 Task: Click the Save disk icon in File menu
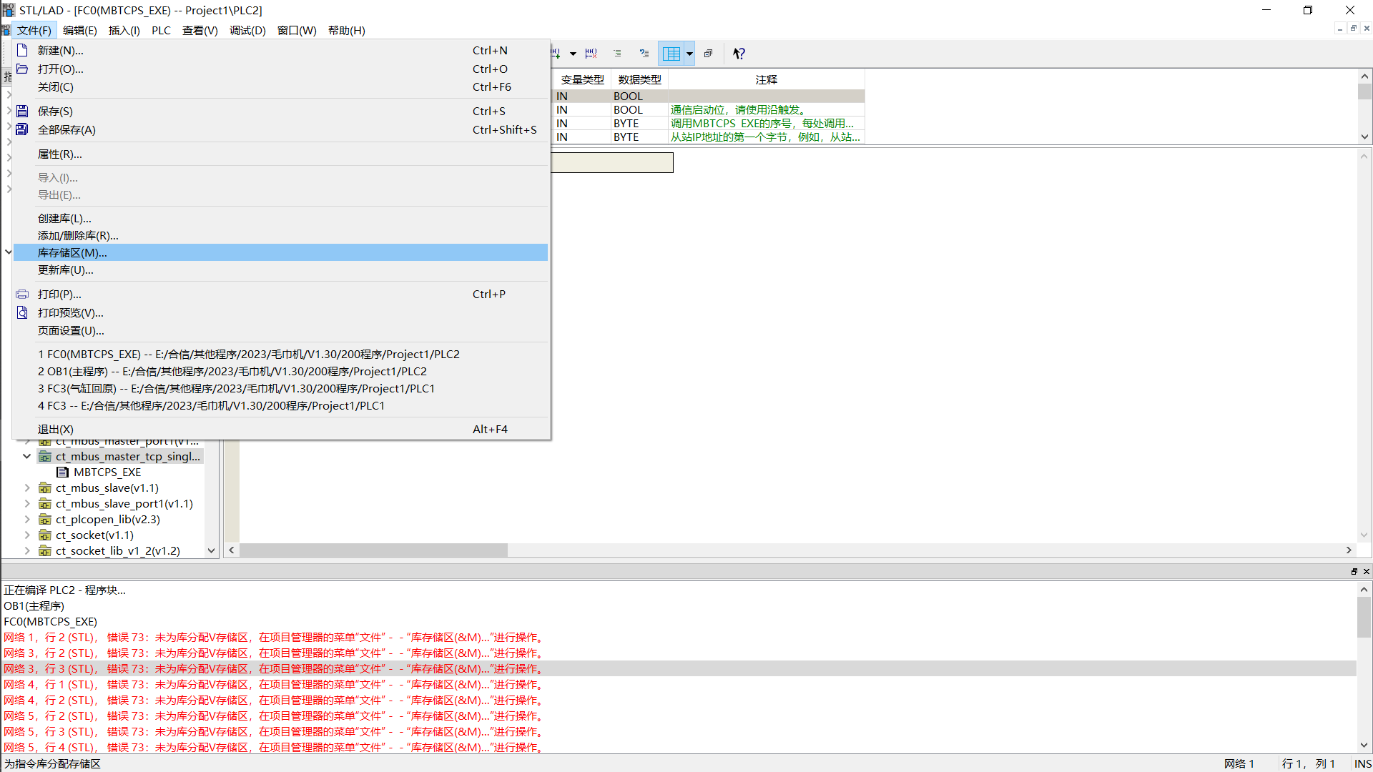click(x=22, y=112)
